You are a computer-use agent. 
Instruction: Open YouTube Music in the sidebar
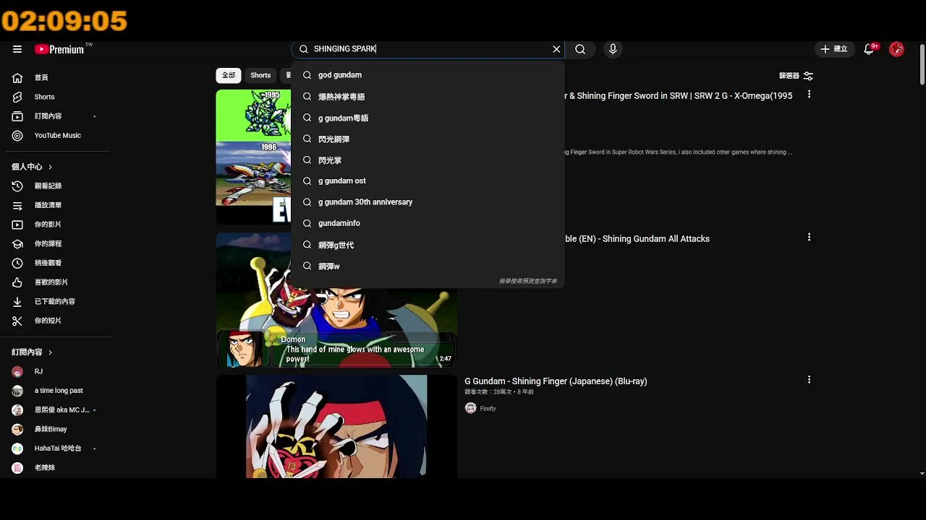pyautogui.click(x=58, y=135)
